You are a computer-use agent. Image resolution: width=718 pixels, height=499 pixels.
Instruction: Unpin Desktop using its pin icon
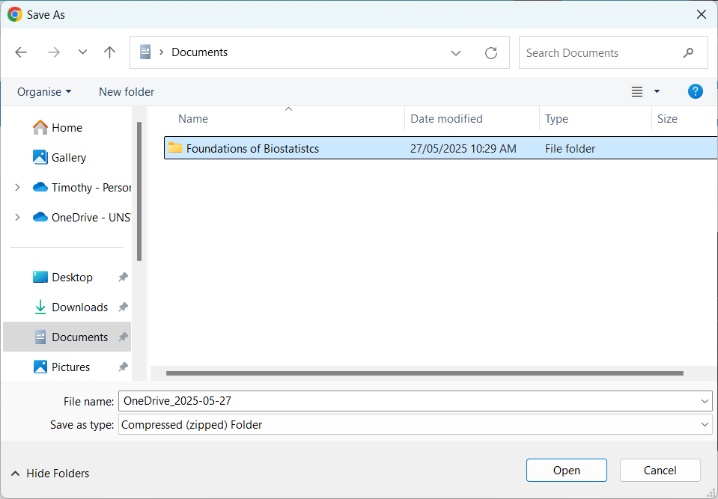(123, 278)
